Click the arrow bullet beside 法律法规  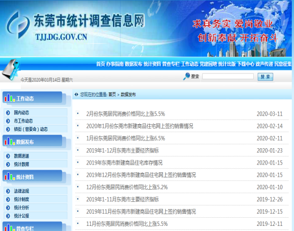click(8, 191)
